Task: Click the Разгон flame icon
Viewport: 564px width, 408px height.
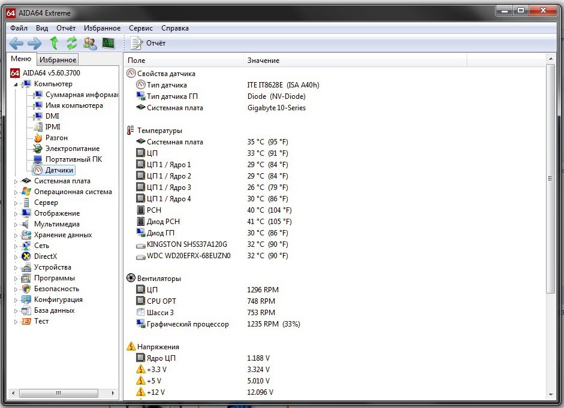Action: [38, 138]
